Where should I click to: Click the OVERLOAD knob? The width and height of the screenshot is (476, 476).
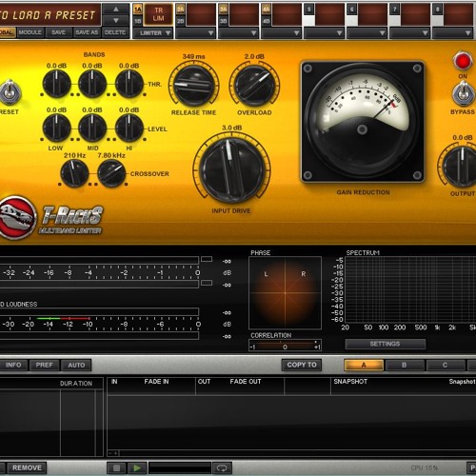coord(254,86)
